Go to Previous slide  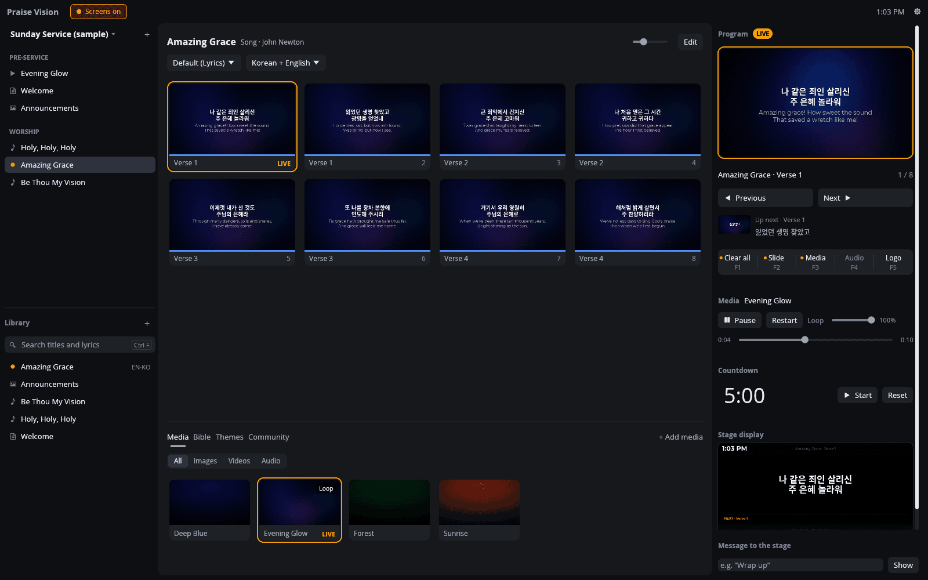tap(765, 198)
